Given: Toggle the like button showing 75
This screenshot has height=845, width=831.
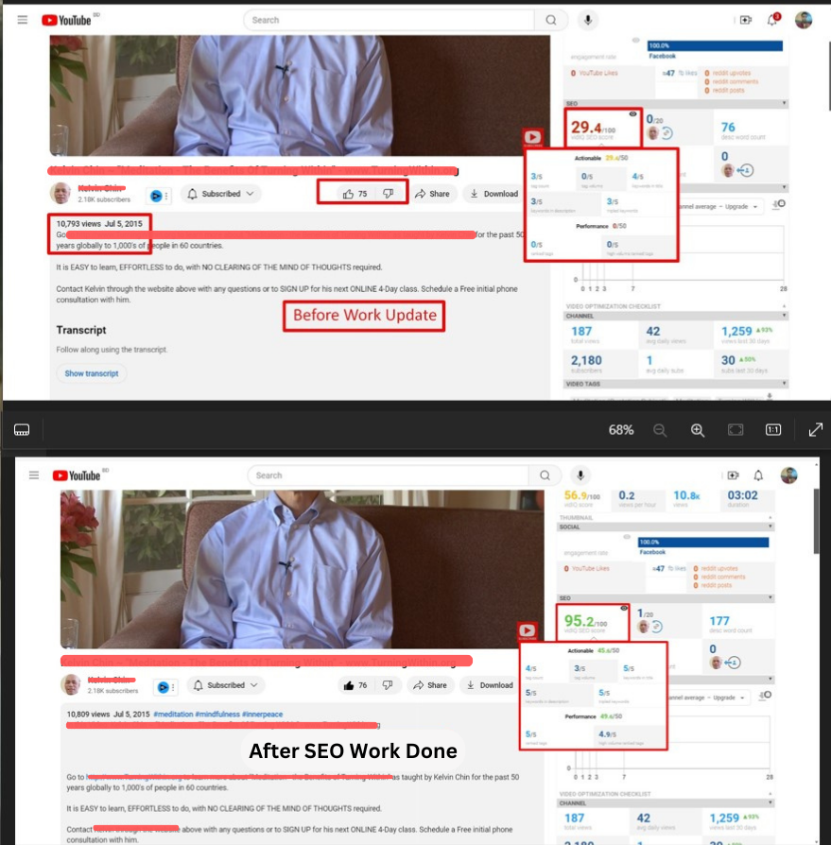Looking at the screenshot, I should pyautogui.click(x=355, y=194).
